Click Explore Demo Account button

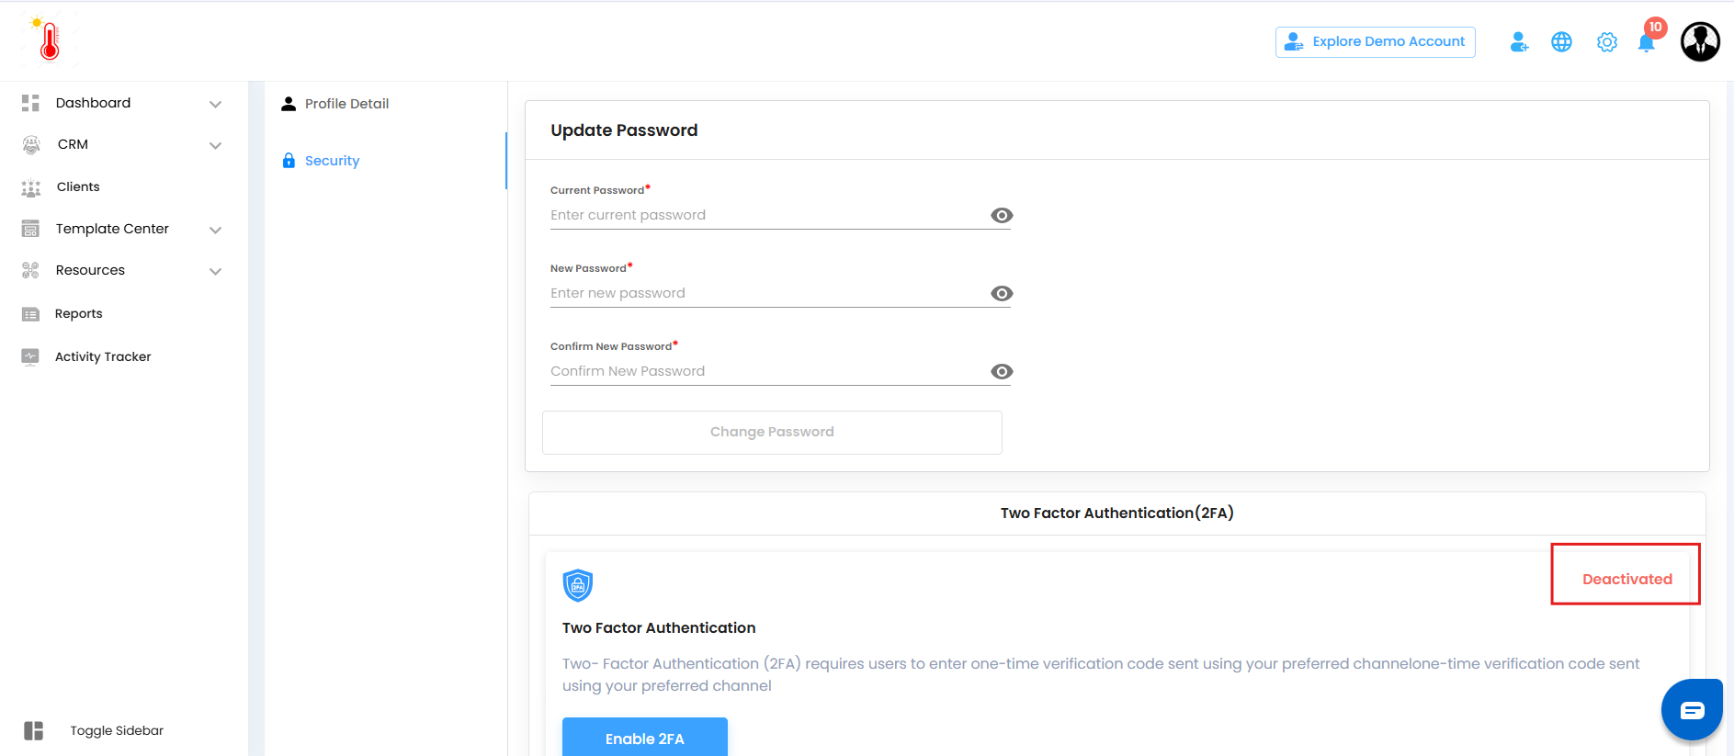pos(1375,42)
